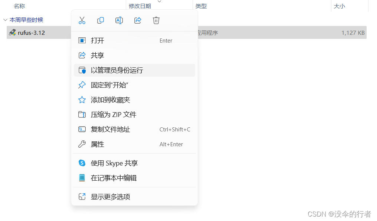This screenshot has width=377, height=221.
Task: Select the rufus-3.12 file name
Action: pos(31,33)
